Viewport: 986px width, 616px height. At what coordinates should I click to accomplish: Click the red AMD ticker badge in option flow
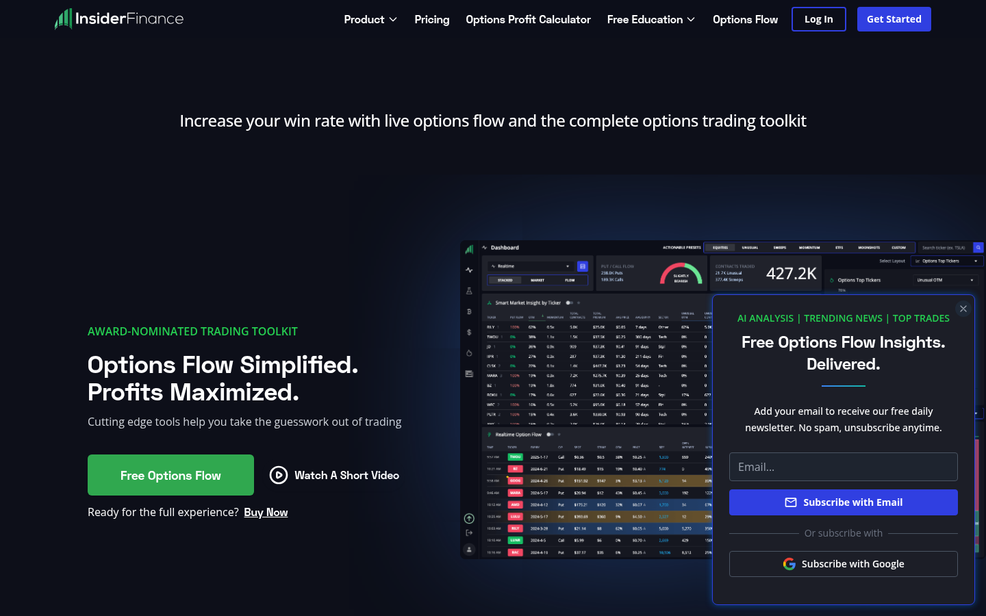515,504
